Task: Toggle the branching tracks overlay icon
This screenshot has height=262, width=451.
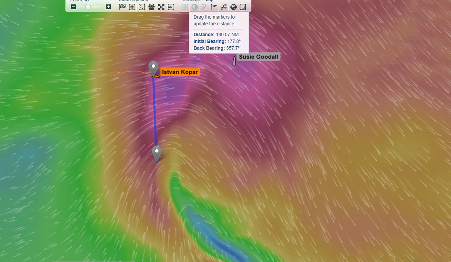Action: point(204,7)
